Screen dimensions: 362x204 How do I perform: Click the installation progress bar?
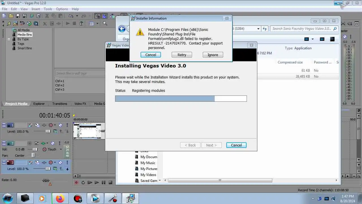181,99
